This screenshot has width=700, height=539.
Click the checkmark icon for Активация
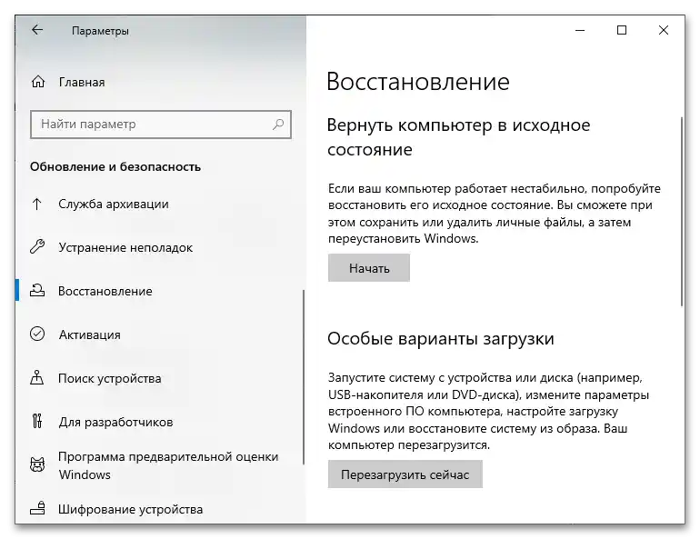pos(37,334)
